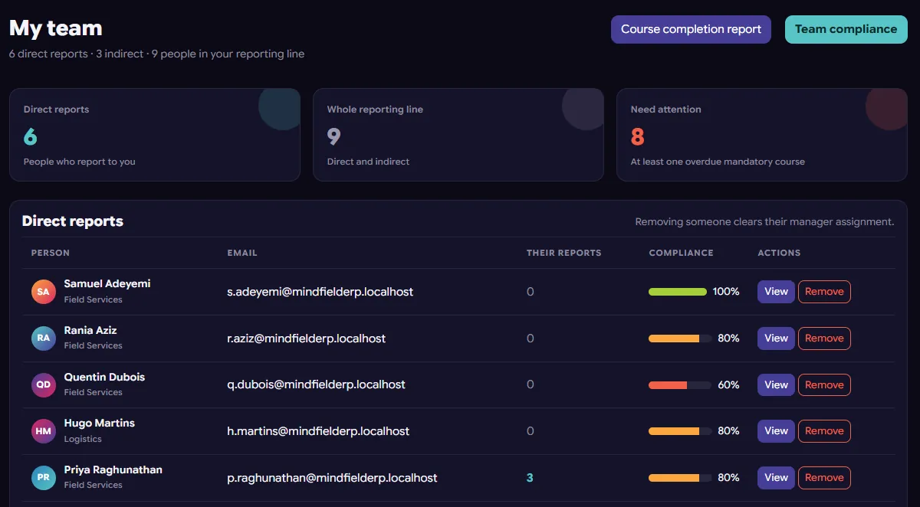Remove Priya Raghunathan from direct reports

[x=824, y=478]
